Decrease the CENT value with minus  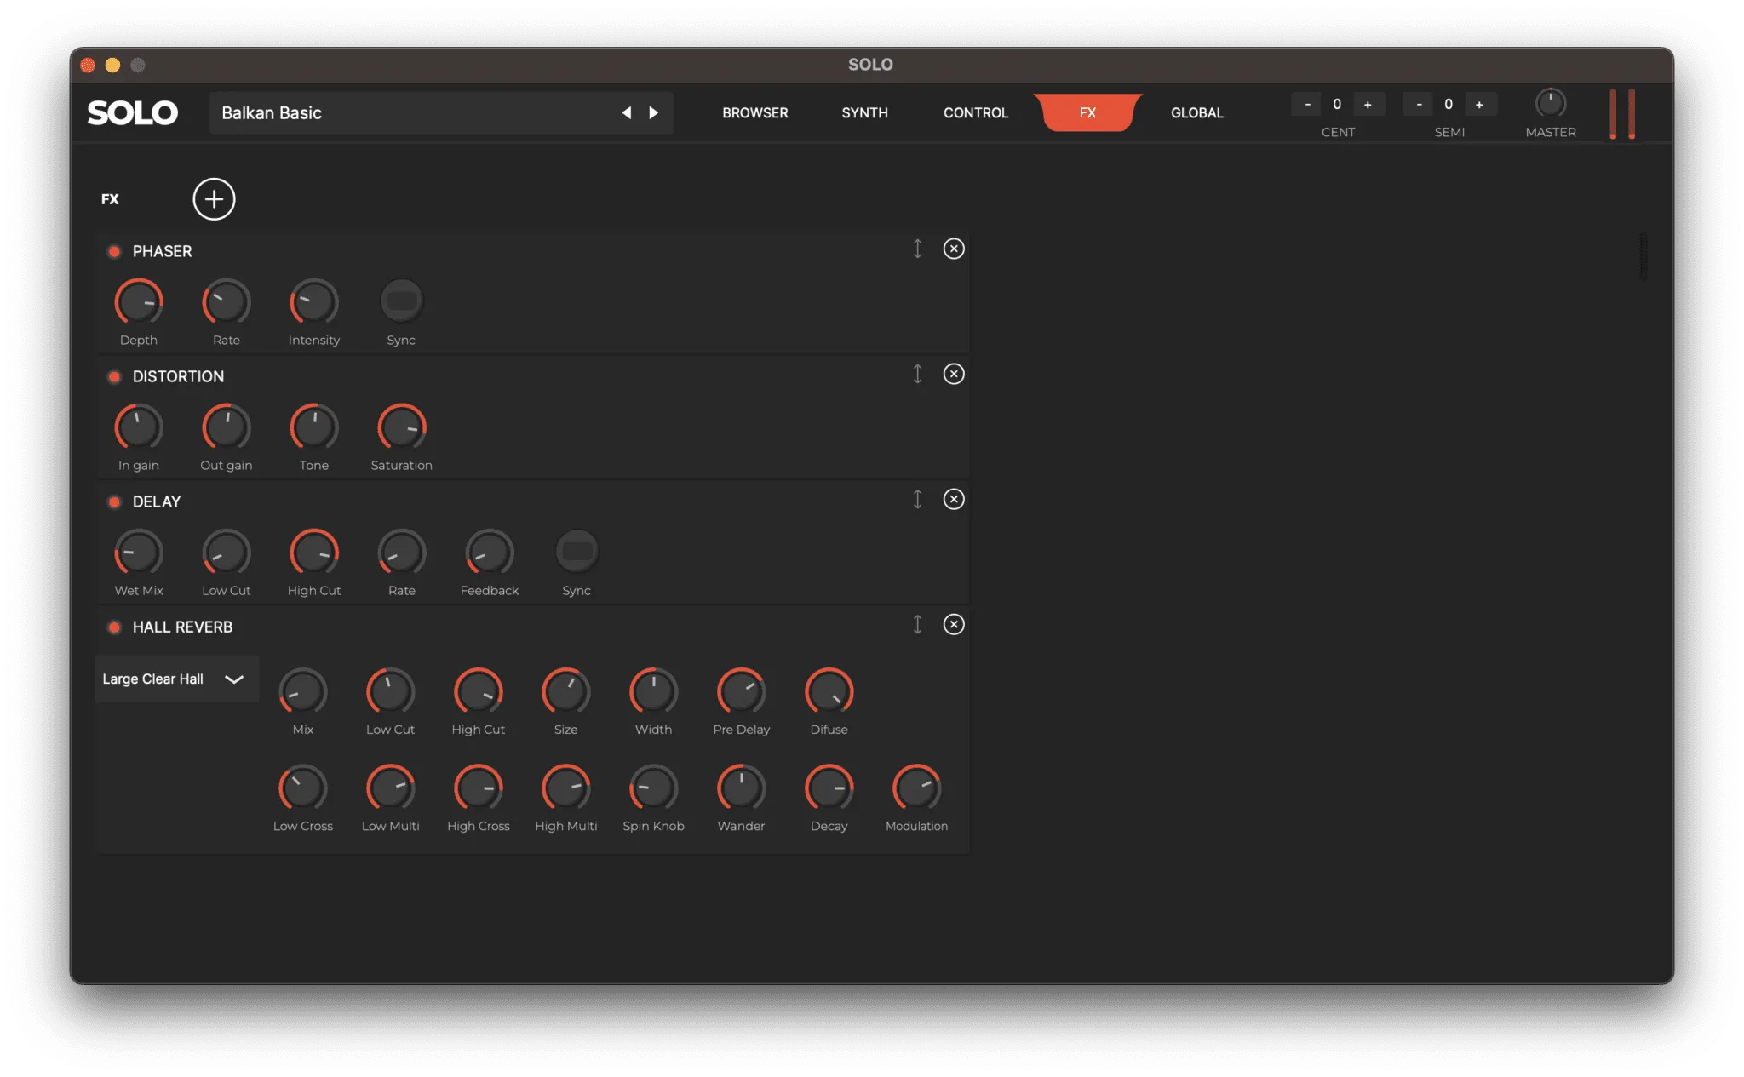(x=1307, y=105)
